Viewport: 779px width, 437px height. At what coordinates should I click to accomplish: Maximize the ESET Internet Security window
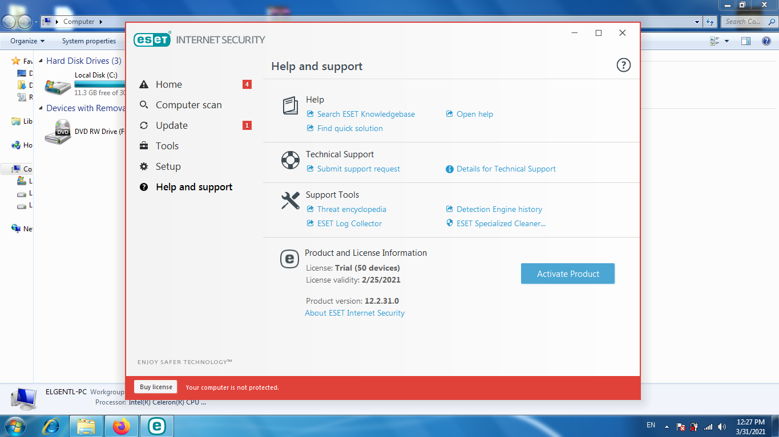[599, 33]
